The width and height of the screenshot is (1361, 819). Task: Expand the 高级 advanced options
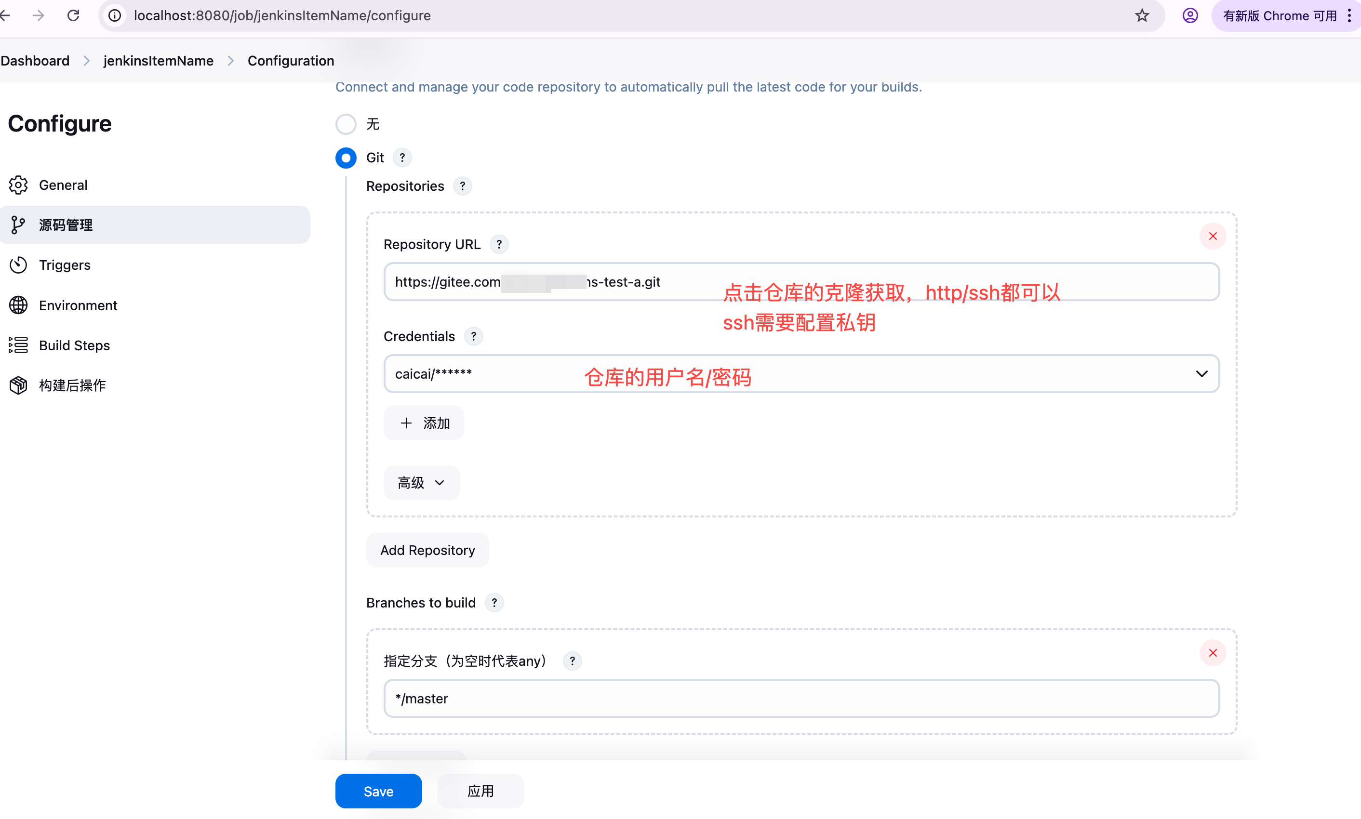422,483
